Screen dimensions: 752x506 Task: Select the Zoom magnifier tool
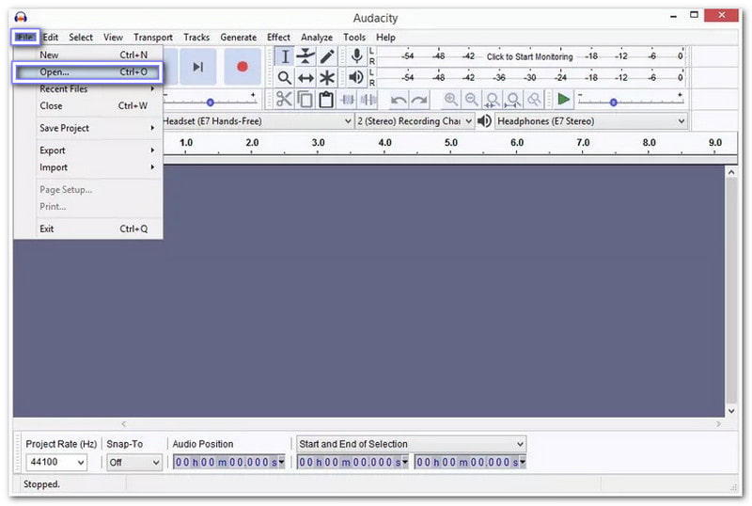[x=285, y=78]
